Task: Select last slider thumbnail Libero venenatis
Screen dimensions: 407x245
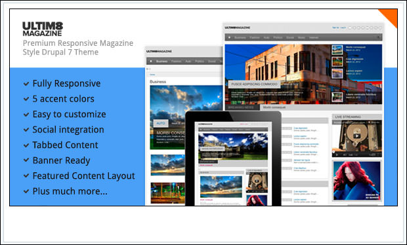Action: click(337, 97)
